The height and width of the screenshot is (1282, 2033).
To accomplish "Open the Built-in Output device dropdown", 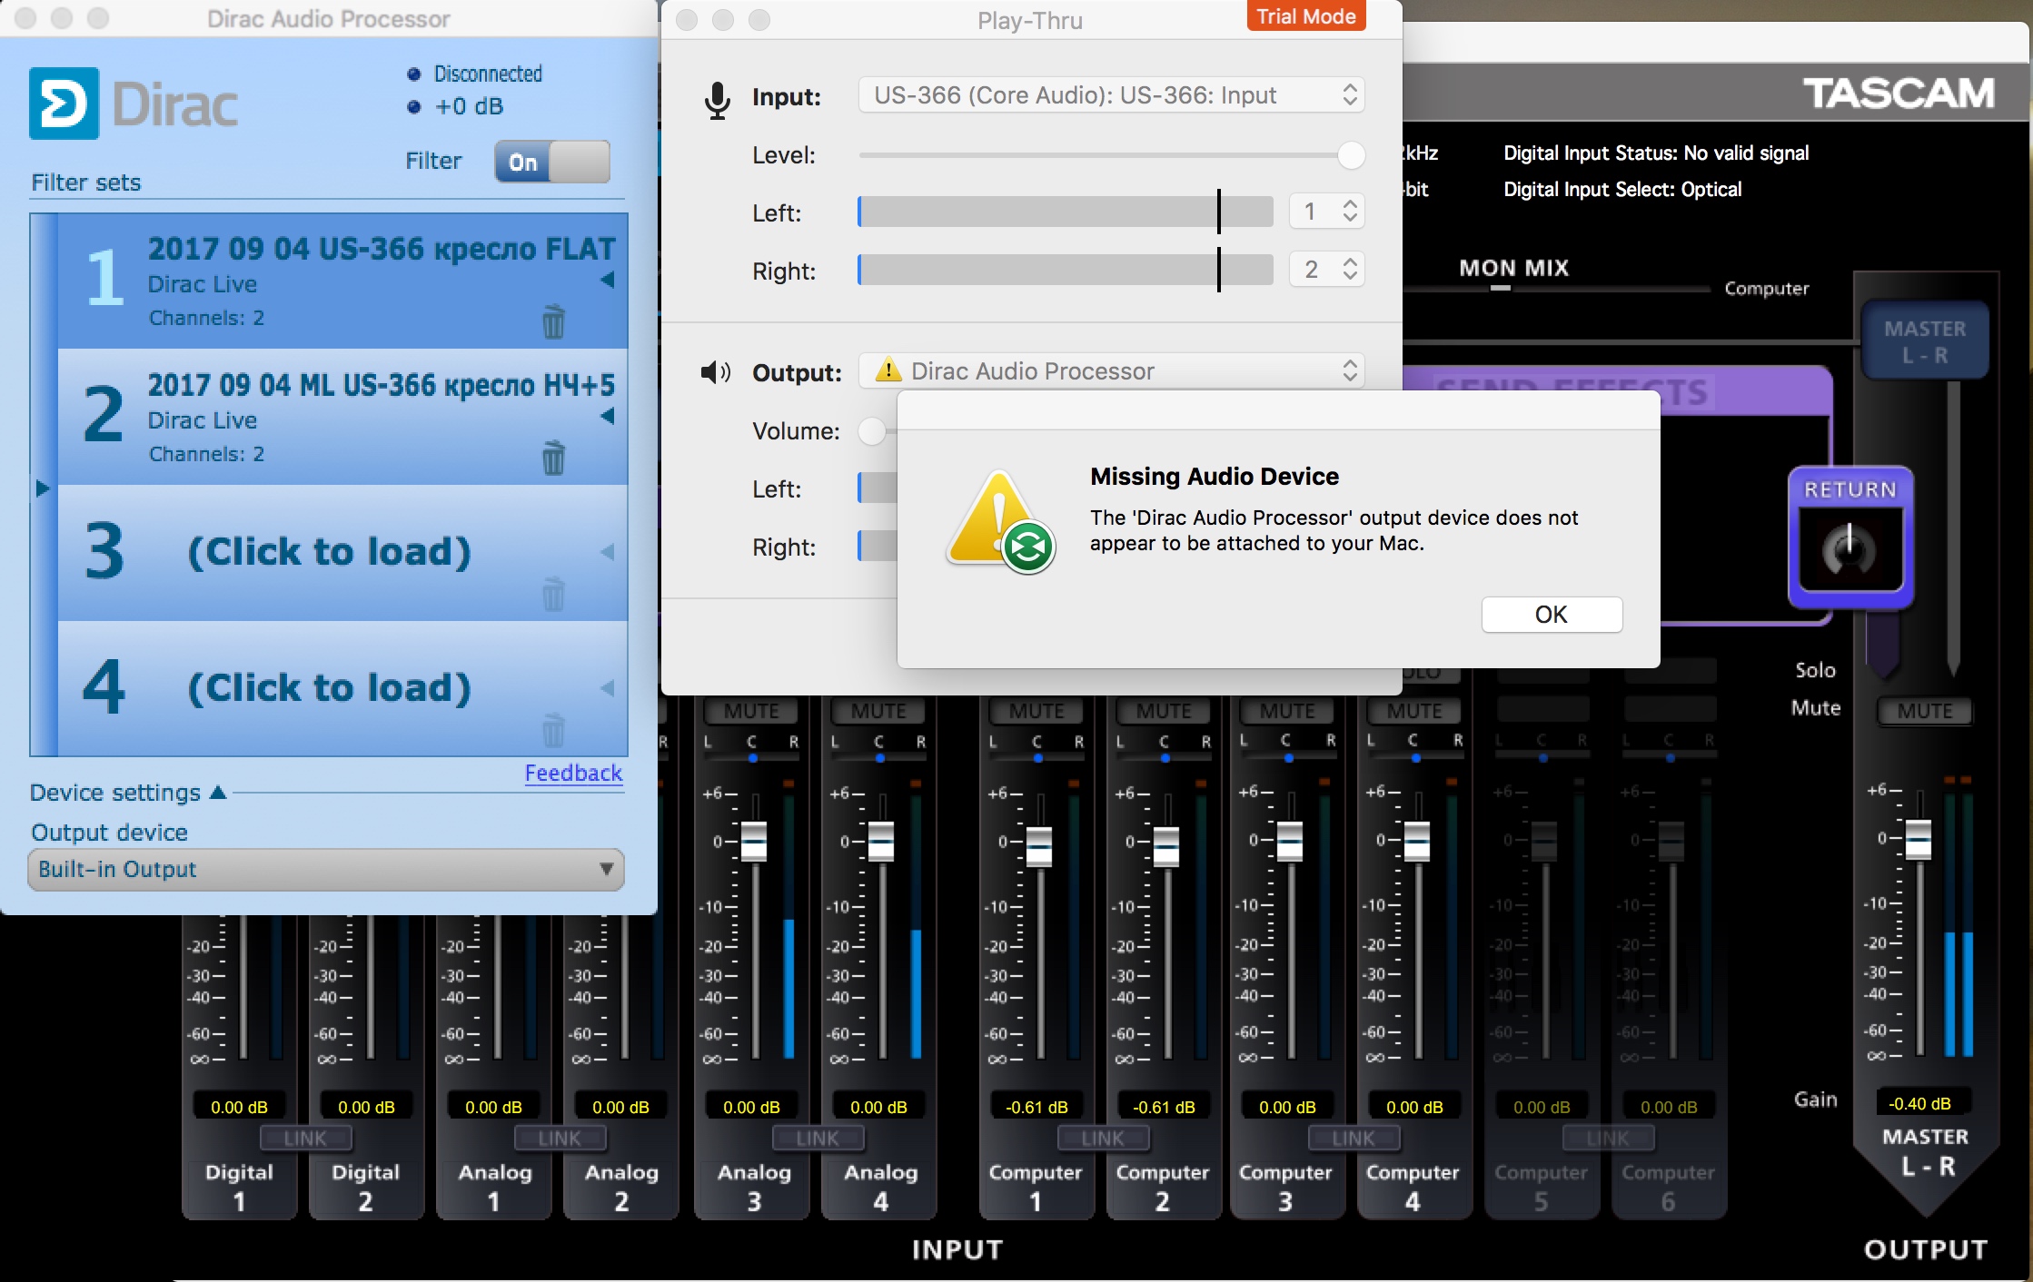I will pos(325,869).
